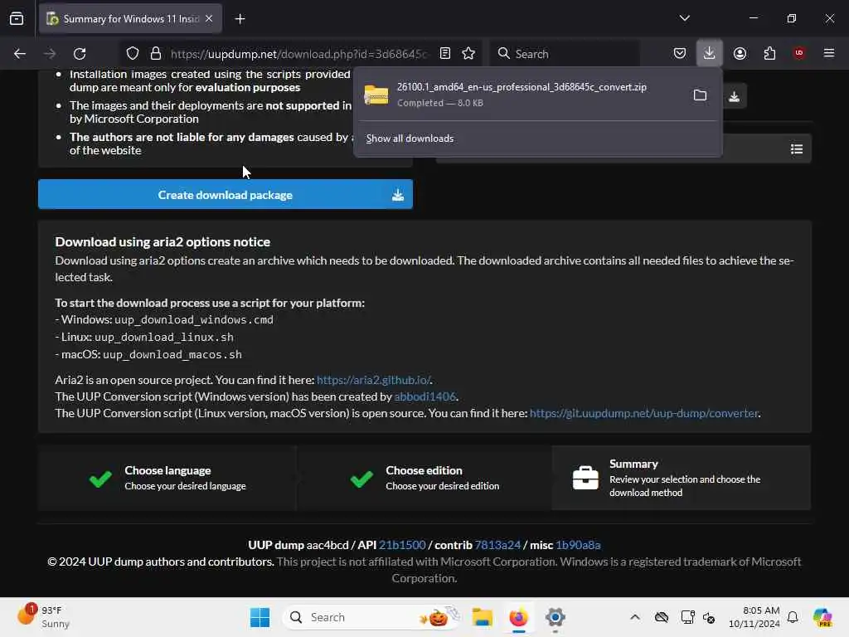Close the Summary for Windows 11 tab
Screen dimensions: 849x637
click(209, 18)
